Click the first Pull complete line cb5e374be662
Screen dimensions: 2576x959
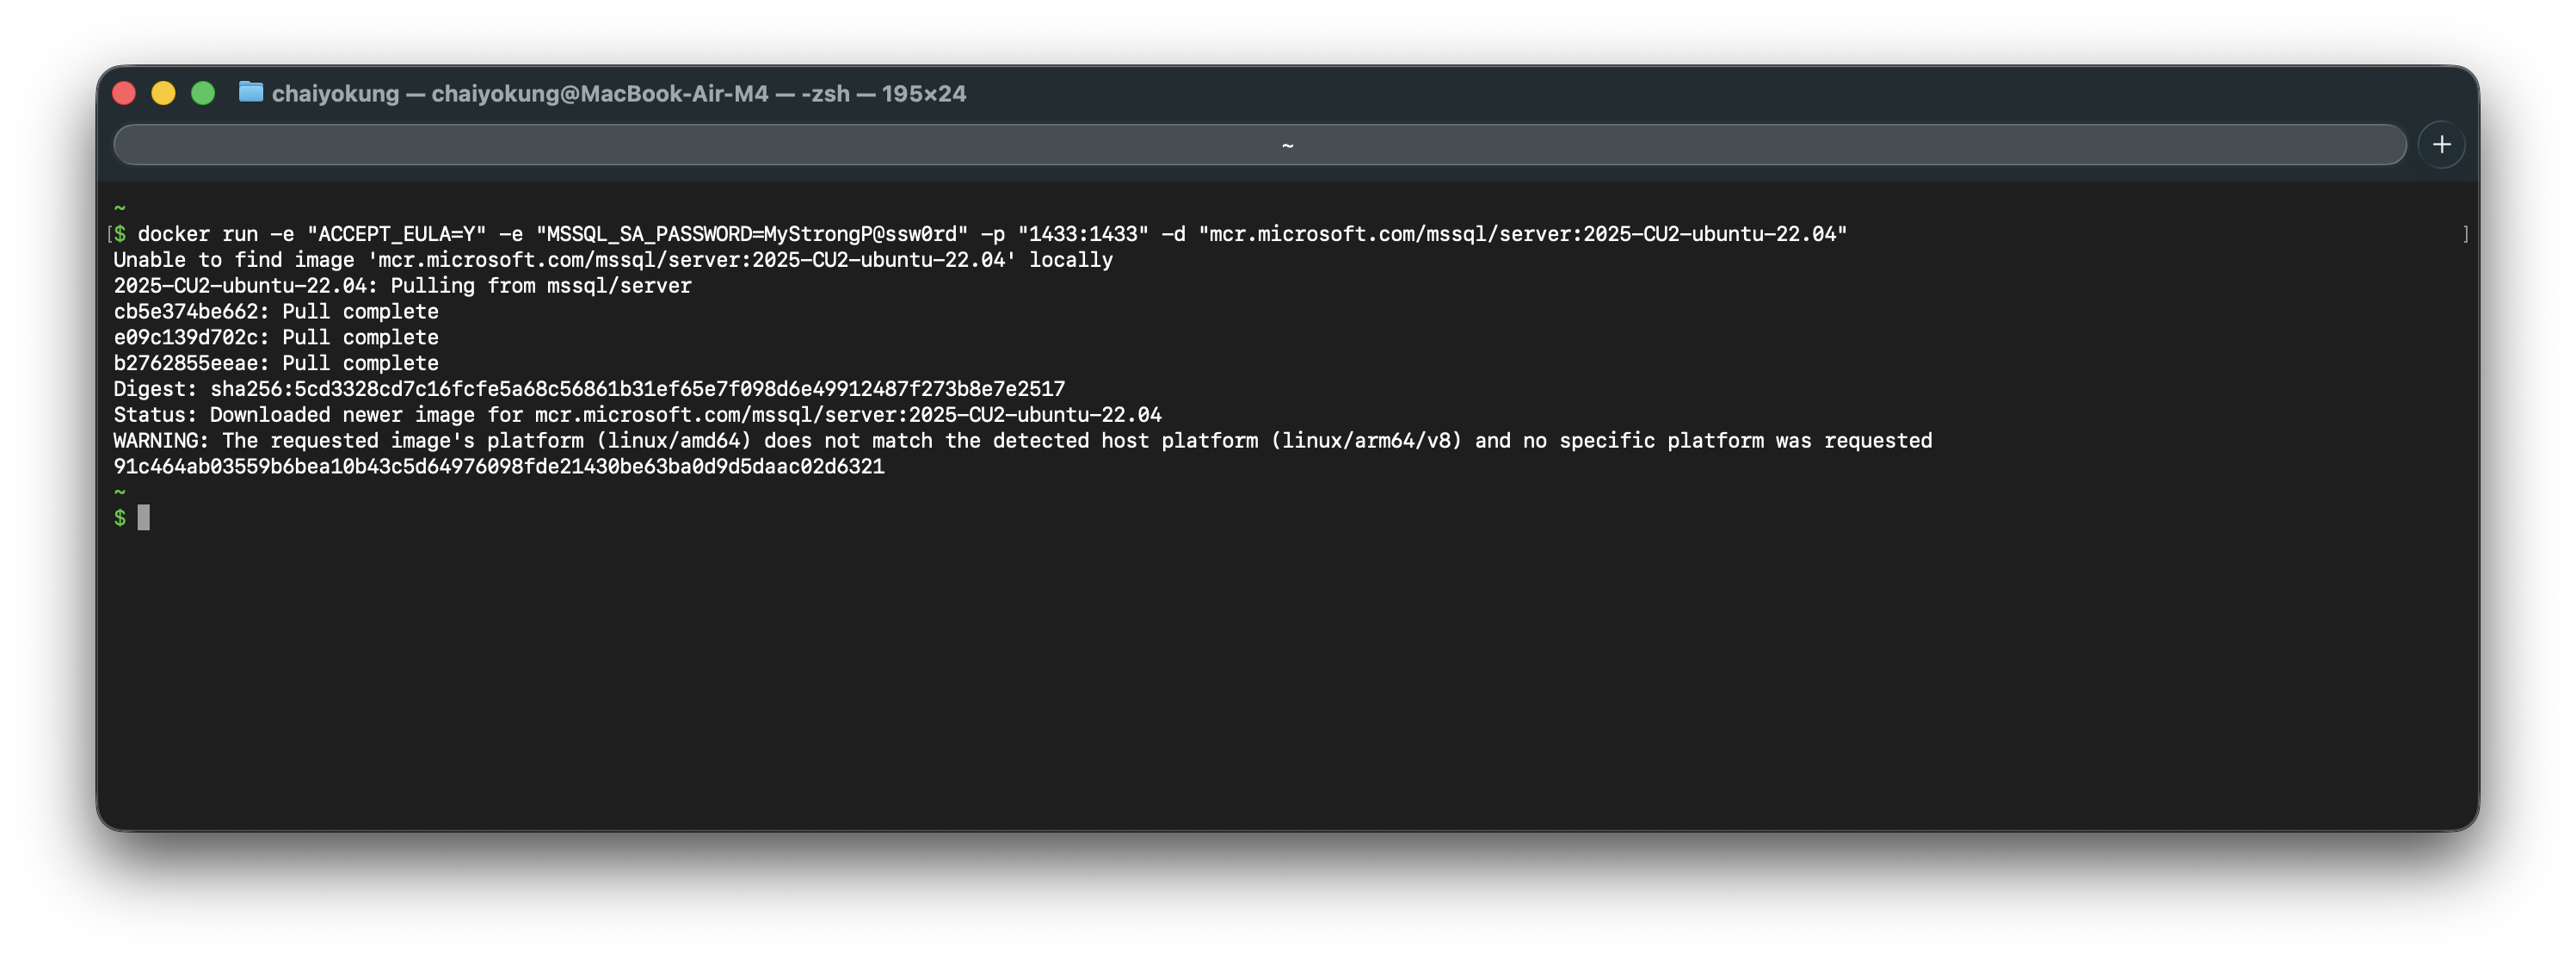point(276,312)
